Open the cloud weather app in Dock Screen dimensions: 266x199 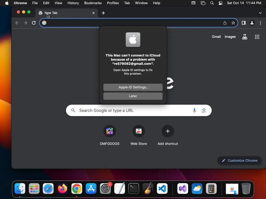(197, 188)
